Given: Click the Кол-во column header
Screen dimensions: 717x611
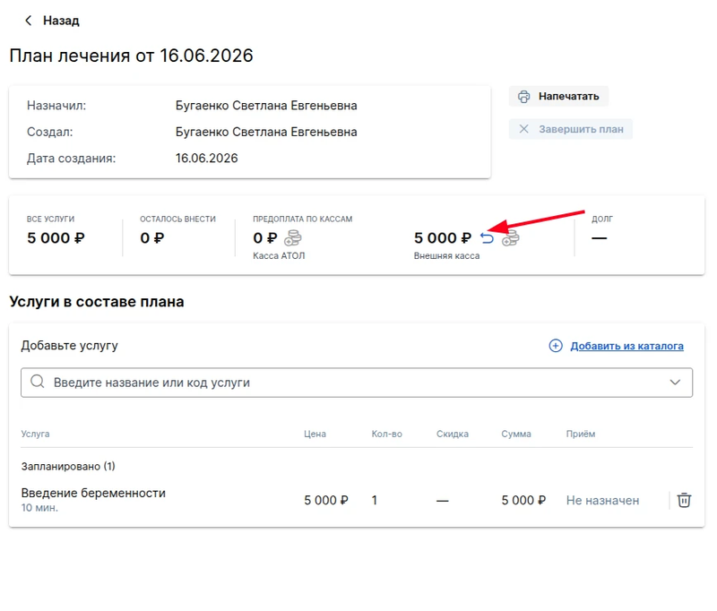Looking at the screenshot, I should (x=387, y=434).
